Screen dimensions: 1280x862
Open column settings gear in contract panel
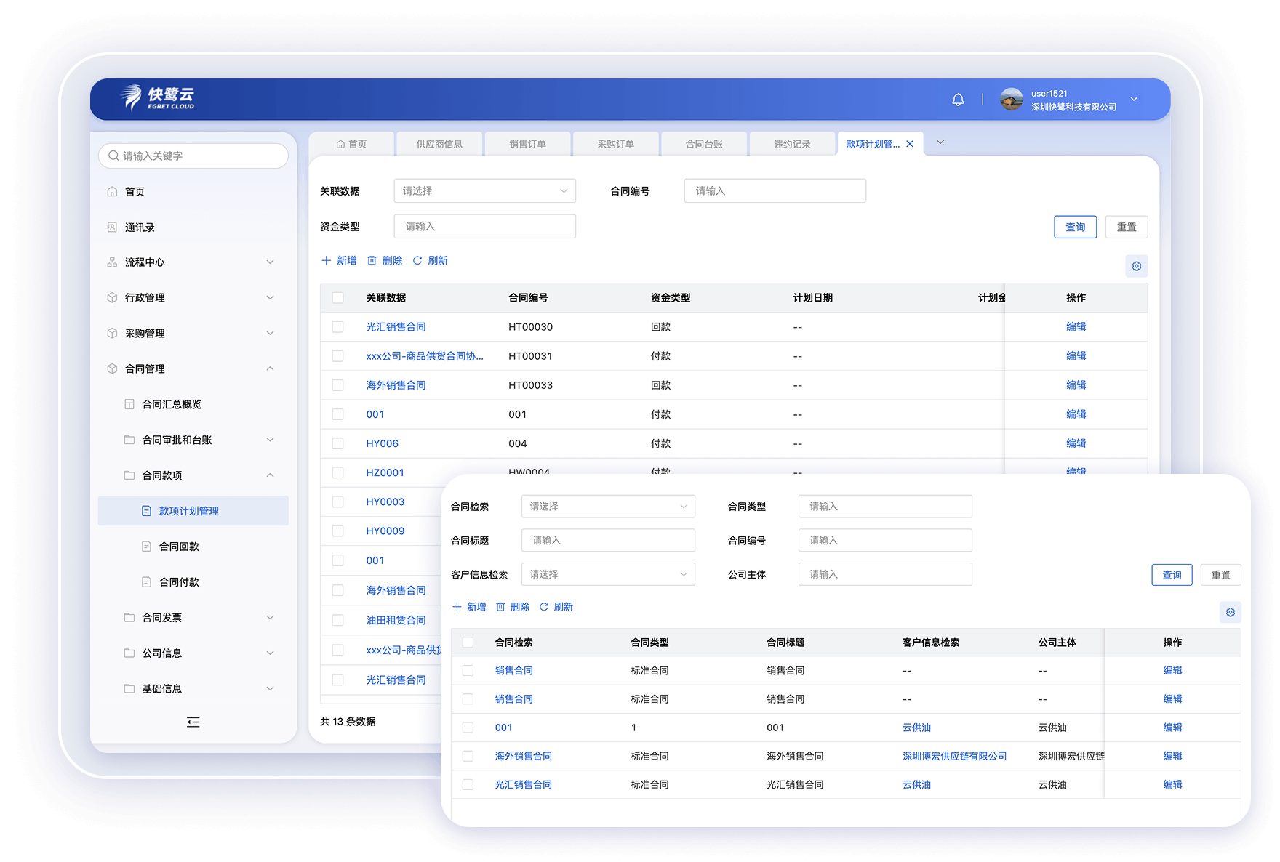[x=1231, y=613]
